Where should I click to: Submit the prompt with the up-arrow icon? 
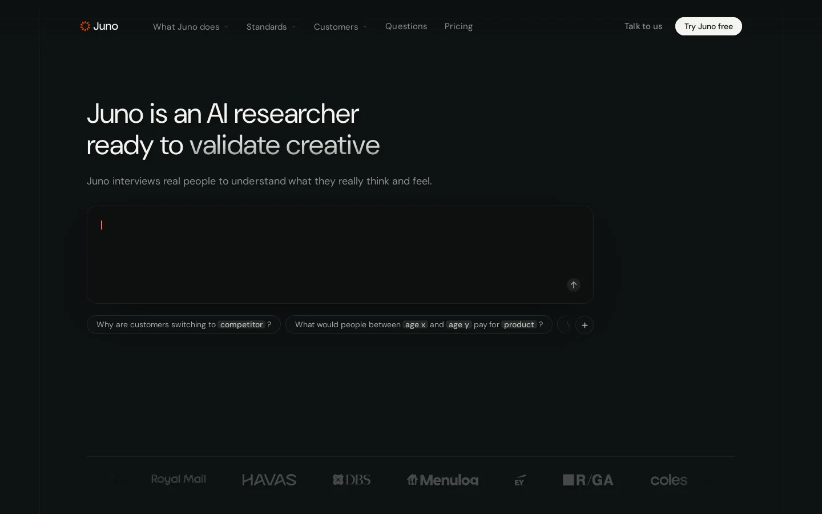pyautogui.click(x=574, y=285)
